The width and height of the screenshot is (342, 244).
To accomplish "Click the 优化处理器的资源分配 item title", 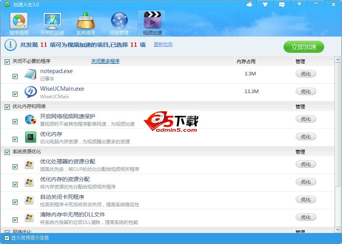I will pos(68,161).
